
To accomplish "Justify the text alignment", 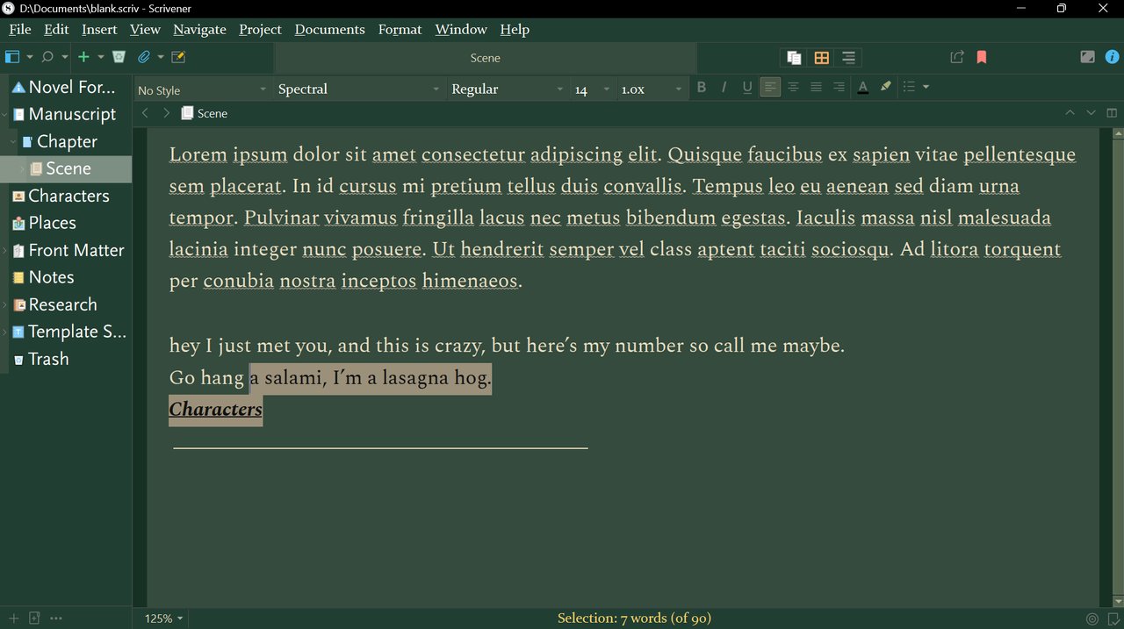I will (x=816, y=87).
